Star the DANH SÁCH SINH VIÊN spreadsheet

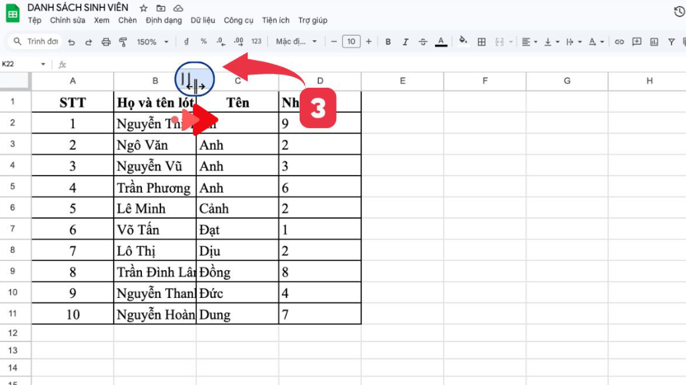(142, 8)
